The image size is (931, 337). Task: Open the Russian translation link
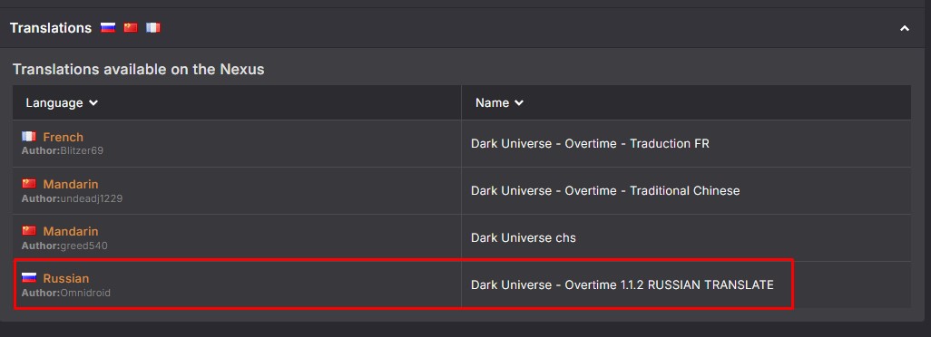point(66,278)
